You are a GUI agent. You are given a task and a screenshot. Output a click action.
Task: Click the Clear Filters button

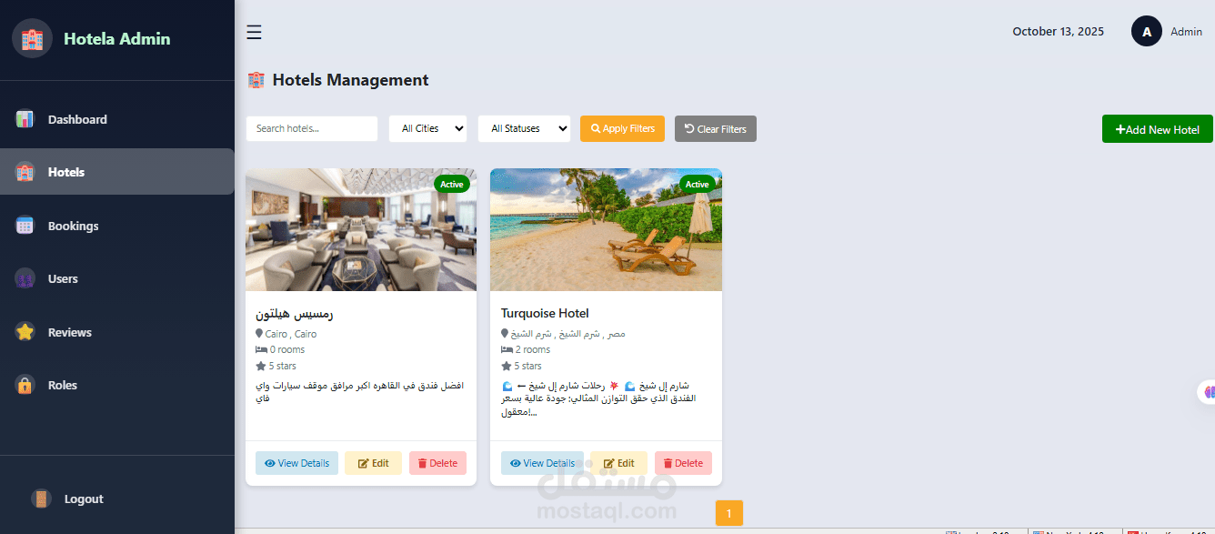pos(716,128)
